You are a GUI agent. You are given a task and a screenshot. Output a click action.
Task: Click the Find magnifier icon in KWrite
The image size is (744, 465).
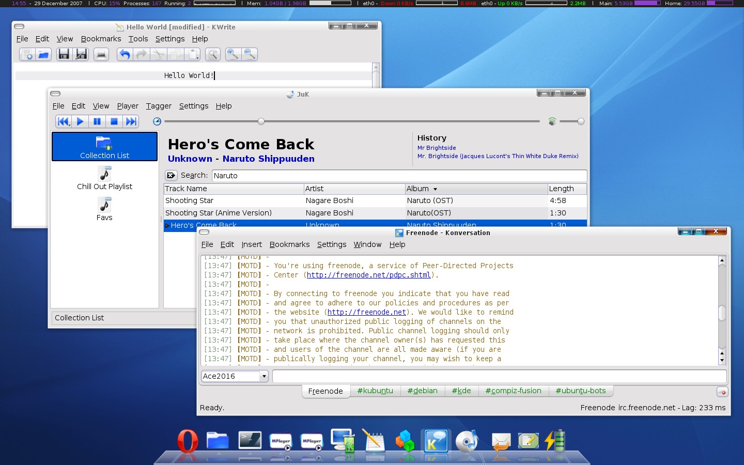[x=213, y=54]
